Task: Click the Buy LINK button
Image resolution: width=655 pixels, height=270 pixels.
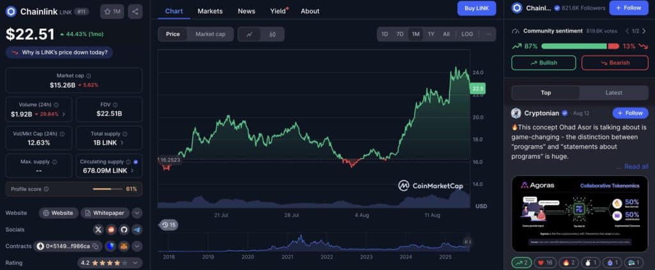Action: coord(477,8)
